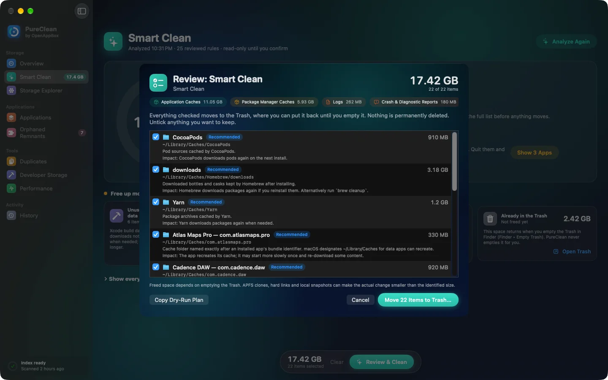Screen dimensions: 608x380
Task: Open Smart Clean in the sidebar
Action: point(46,77)
